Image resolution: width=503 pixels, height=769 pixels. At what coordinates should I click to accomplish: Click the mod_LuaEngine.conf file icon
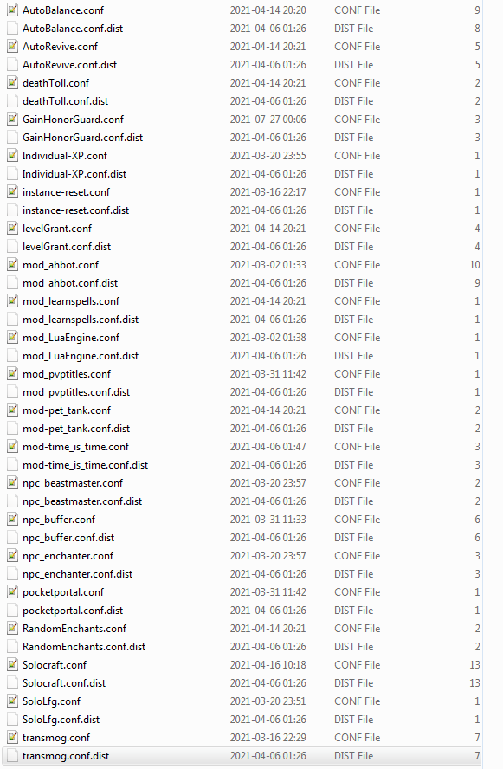(13, 337)
